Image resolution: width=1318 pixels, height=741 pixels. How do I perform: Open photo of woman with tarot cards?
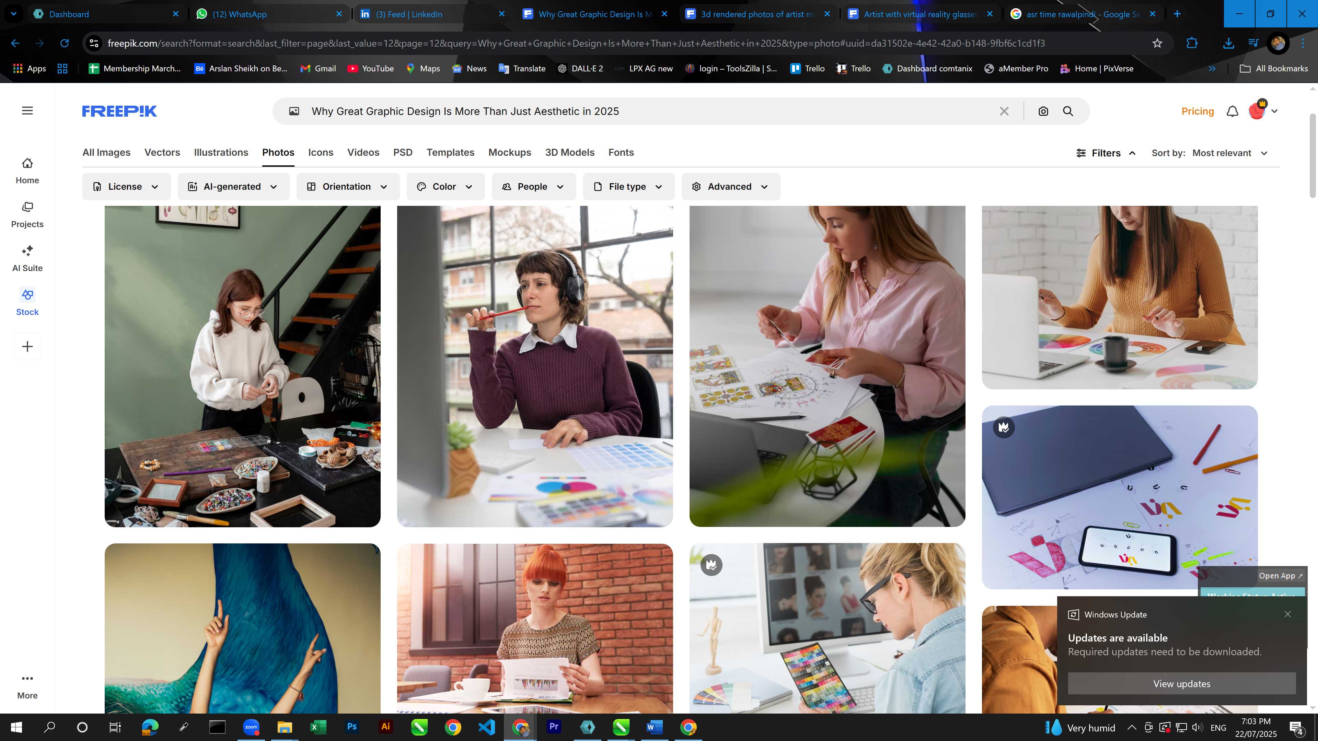[x=827, y=366]
